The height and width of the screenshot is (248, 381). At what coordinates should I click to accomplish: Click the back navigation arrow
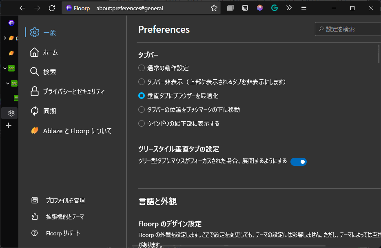(x=22, y=7)
